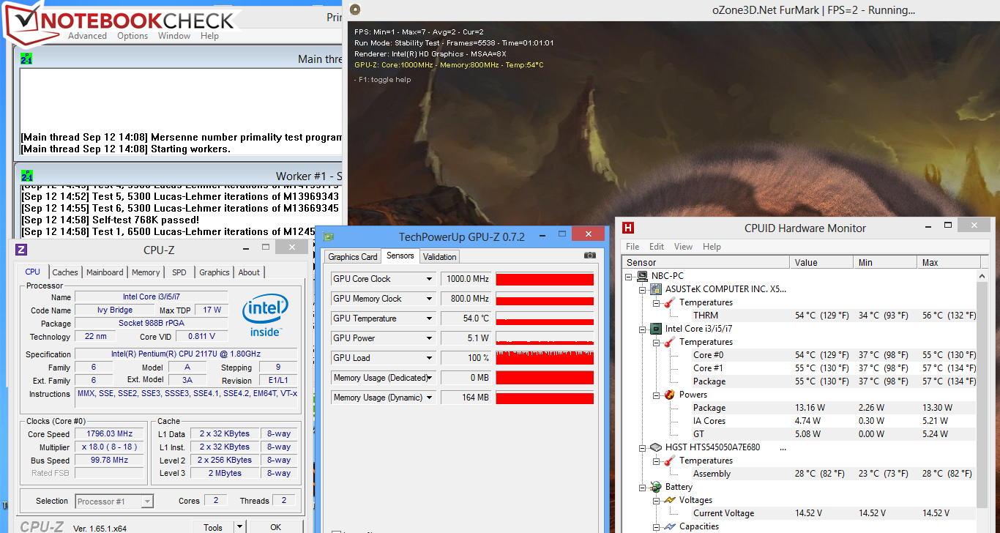Collapse the ASUSTeK COMPUTER INC. node

click(x=643, y=289)
